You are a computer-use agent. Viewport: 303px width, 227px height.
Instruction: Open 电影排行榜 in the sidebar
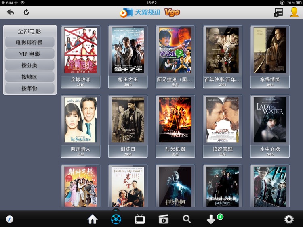pyautogui.click(x=29, y=42)
